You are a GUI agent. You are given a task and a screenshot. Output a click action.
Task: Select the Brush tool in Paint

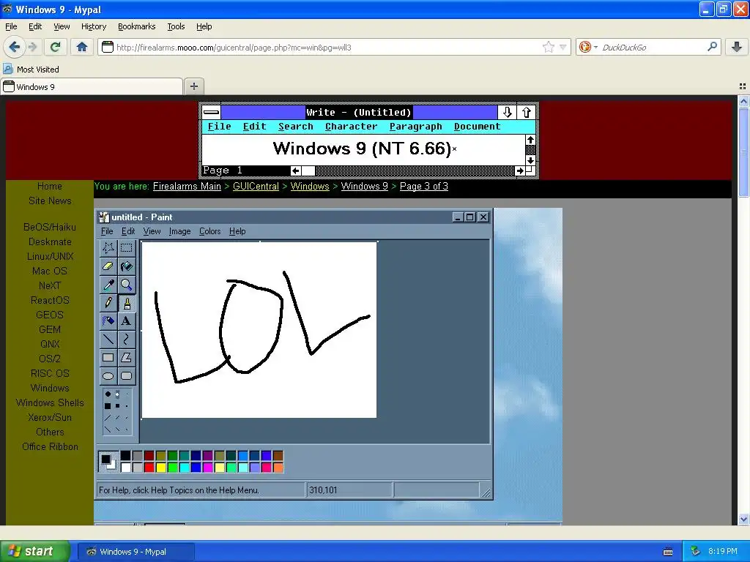tap(126, 303)
